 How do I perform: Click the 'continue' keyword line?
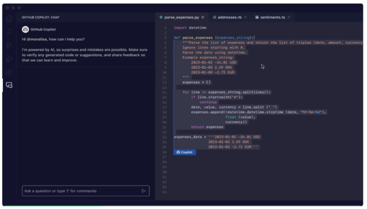[208, 102]
